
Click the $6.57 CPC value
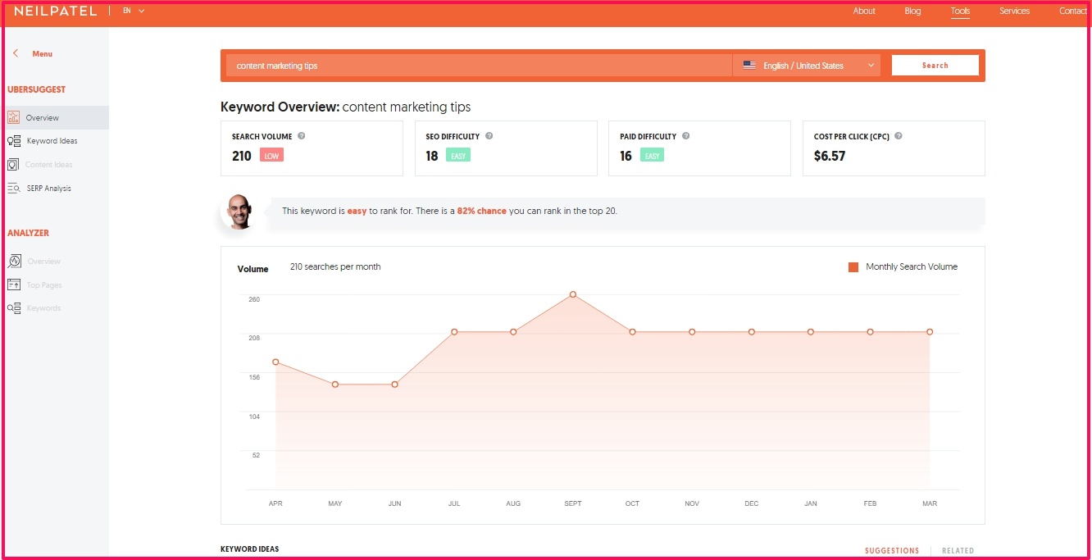830,156
